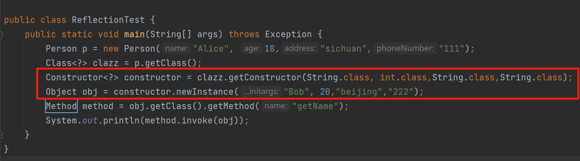Click the main method name
The image size is (580, 161).
(x=134, y=34)
